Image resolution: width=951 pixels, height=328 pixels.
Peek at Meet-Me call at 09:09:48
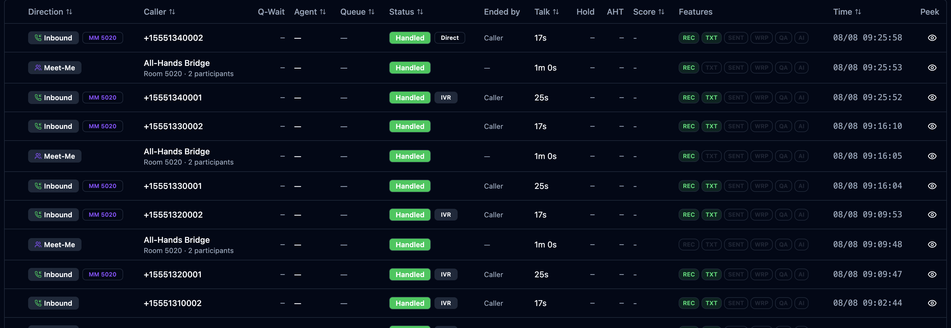pos(932,245)
